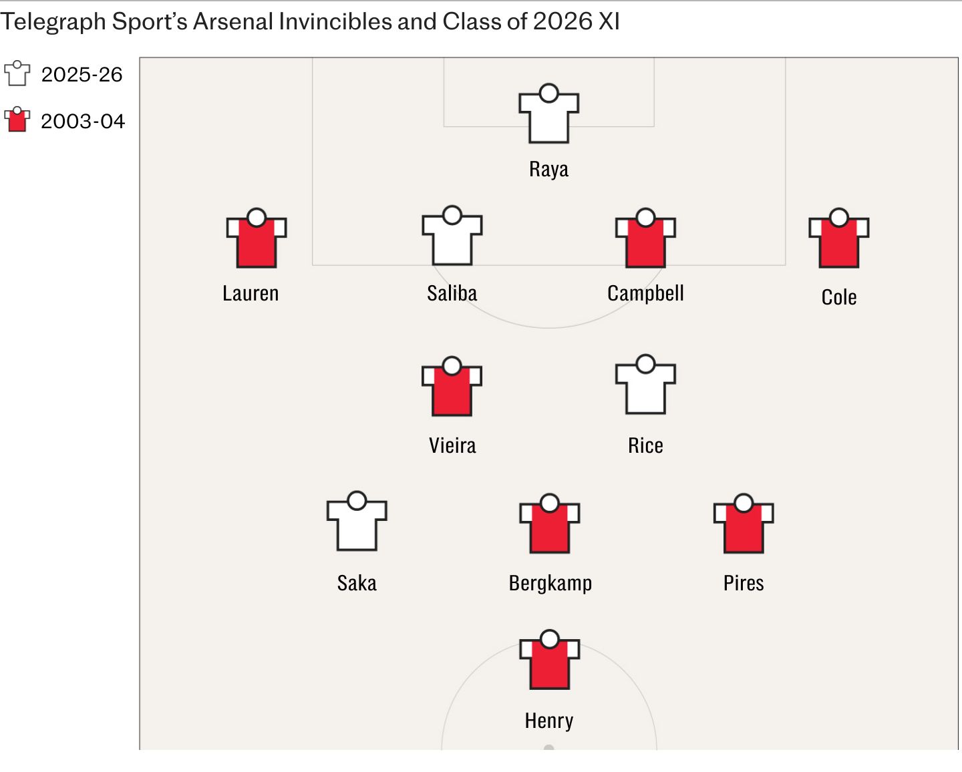Click the chart title text
The height and width of the screenshot is (772, 962).
click(310, 21)
